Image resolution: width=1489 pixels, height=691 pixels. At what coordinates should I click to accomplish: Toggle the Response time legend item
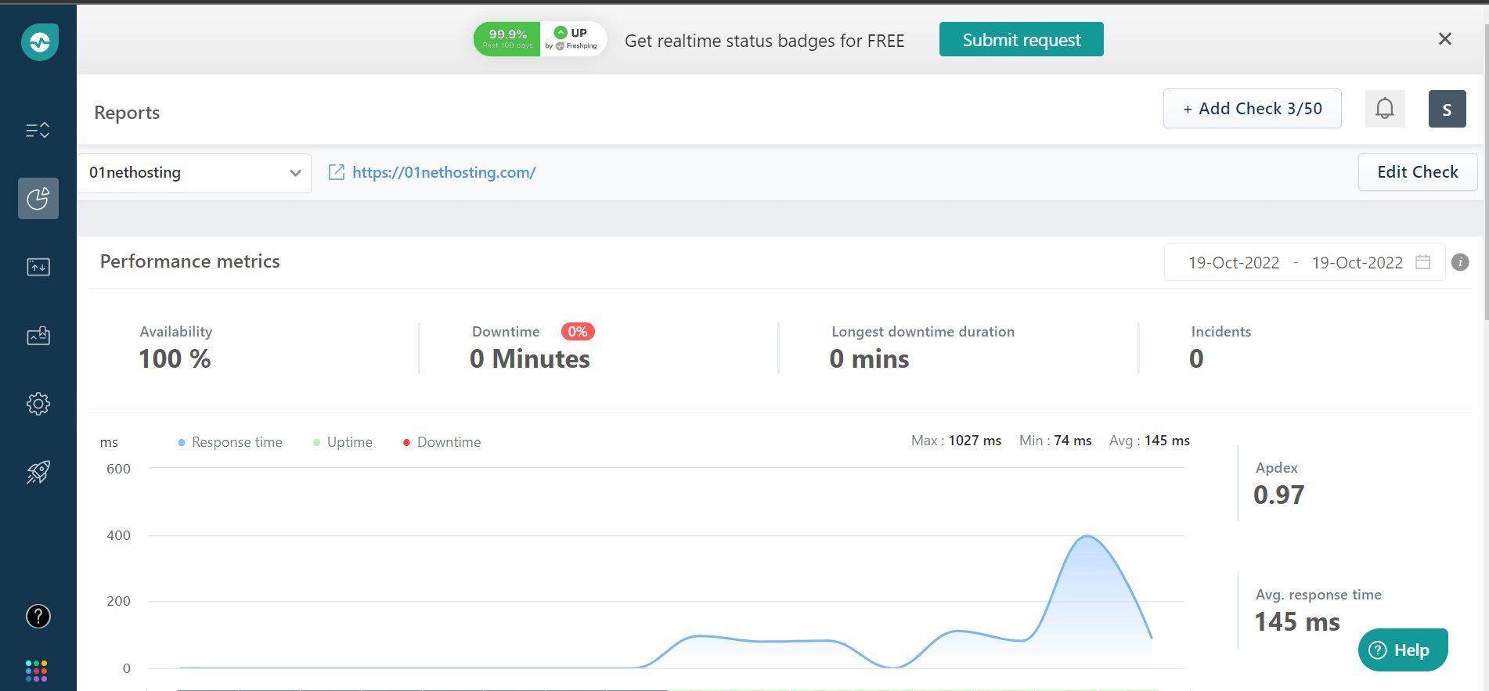[230, 442]
